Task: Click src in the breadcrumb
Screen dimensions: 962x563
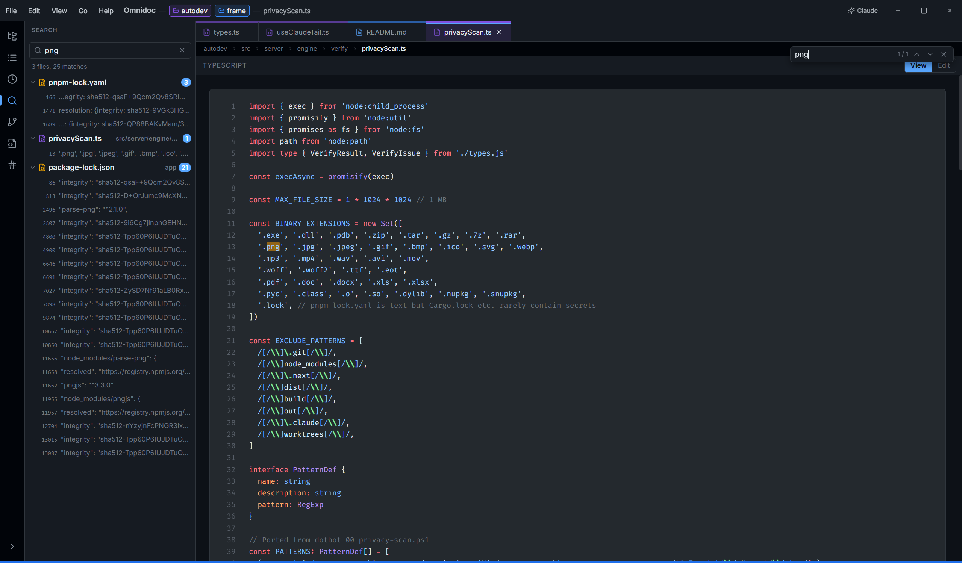Action: tap(245, 48)
